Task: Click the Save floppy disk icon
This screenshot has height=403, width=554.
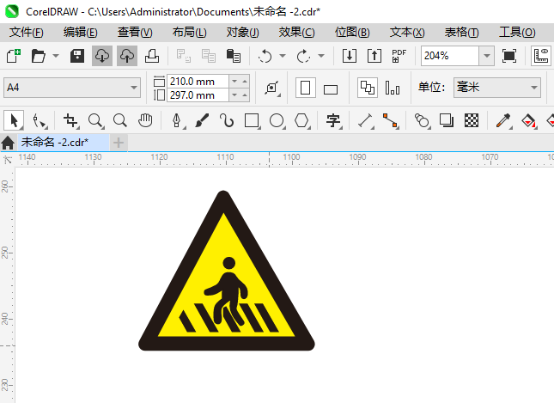Action: pyautogui.click(x=77, y=56)
